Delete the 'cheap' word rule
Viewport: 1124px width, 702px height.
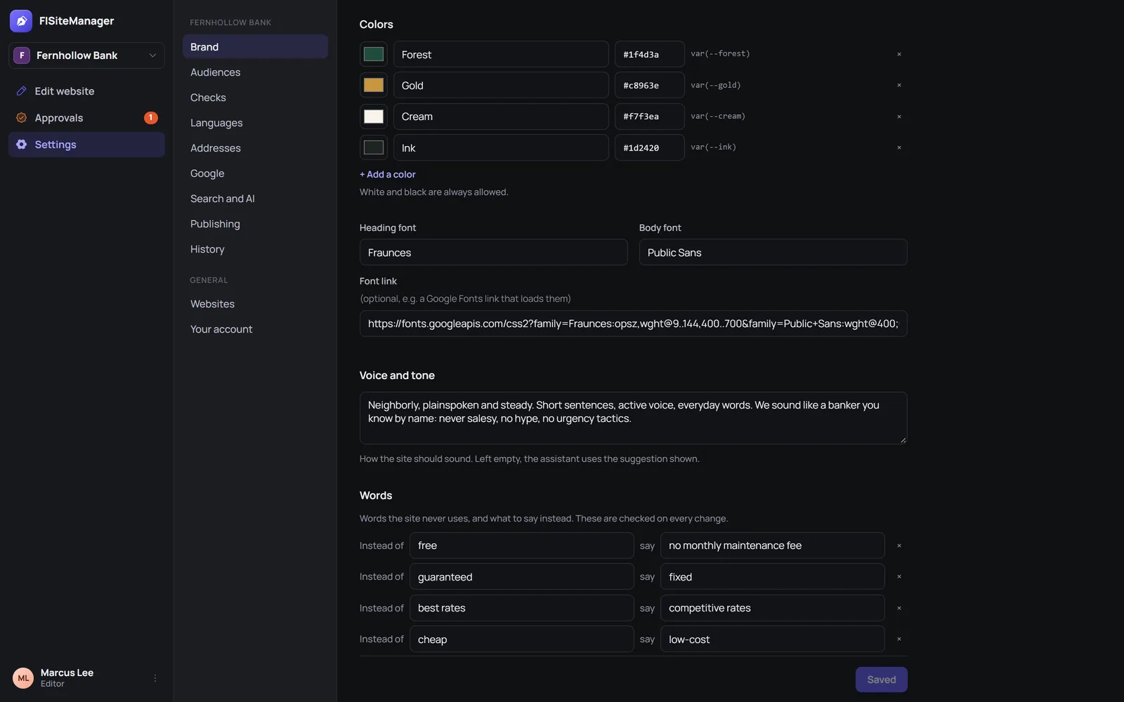899,639
